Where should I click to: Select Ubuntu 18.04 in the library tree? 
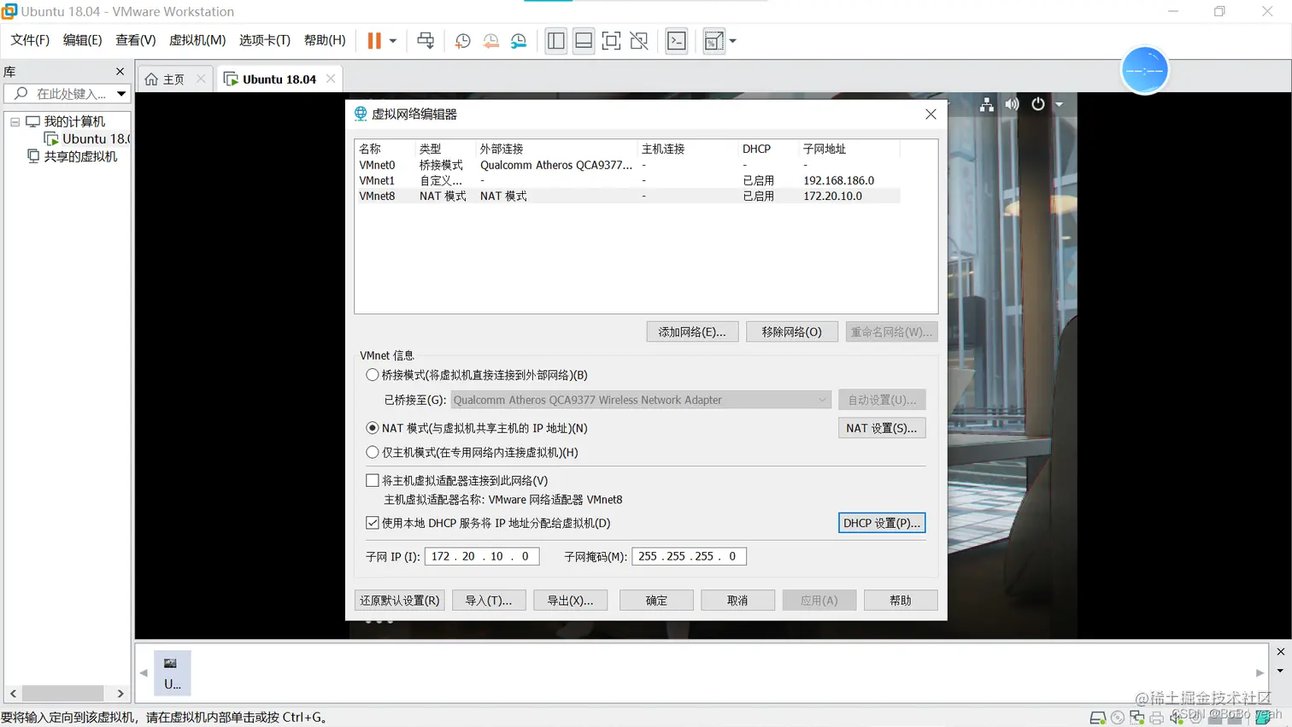pos(88,138)
